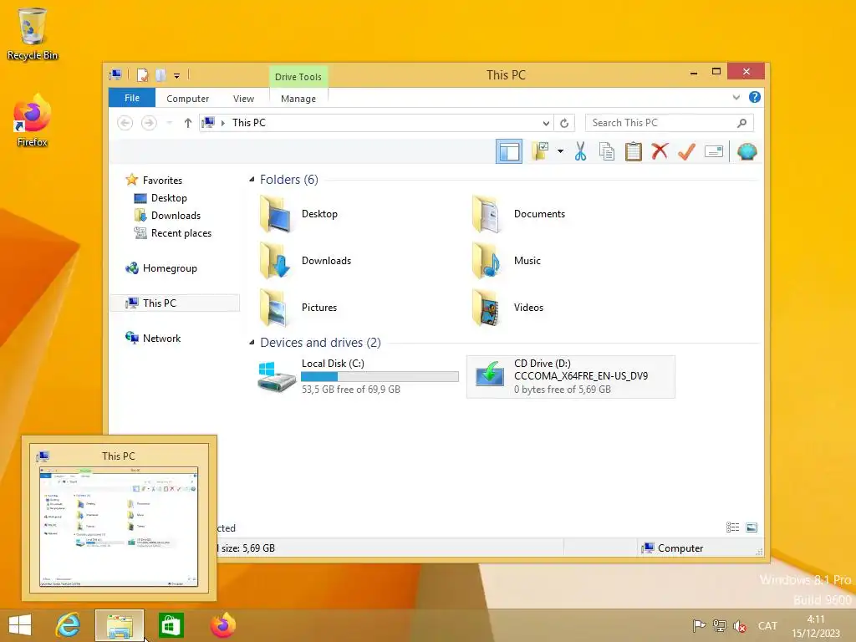
Task: Select This PC in the navigation pane
Action: 175,303
